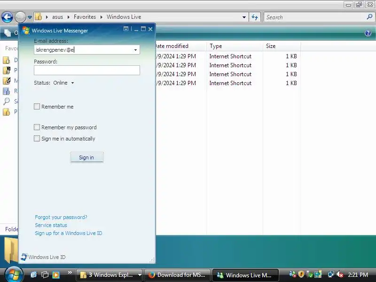Enable Sign me in automatically

[x=37, y=138]
